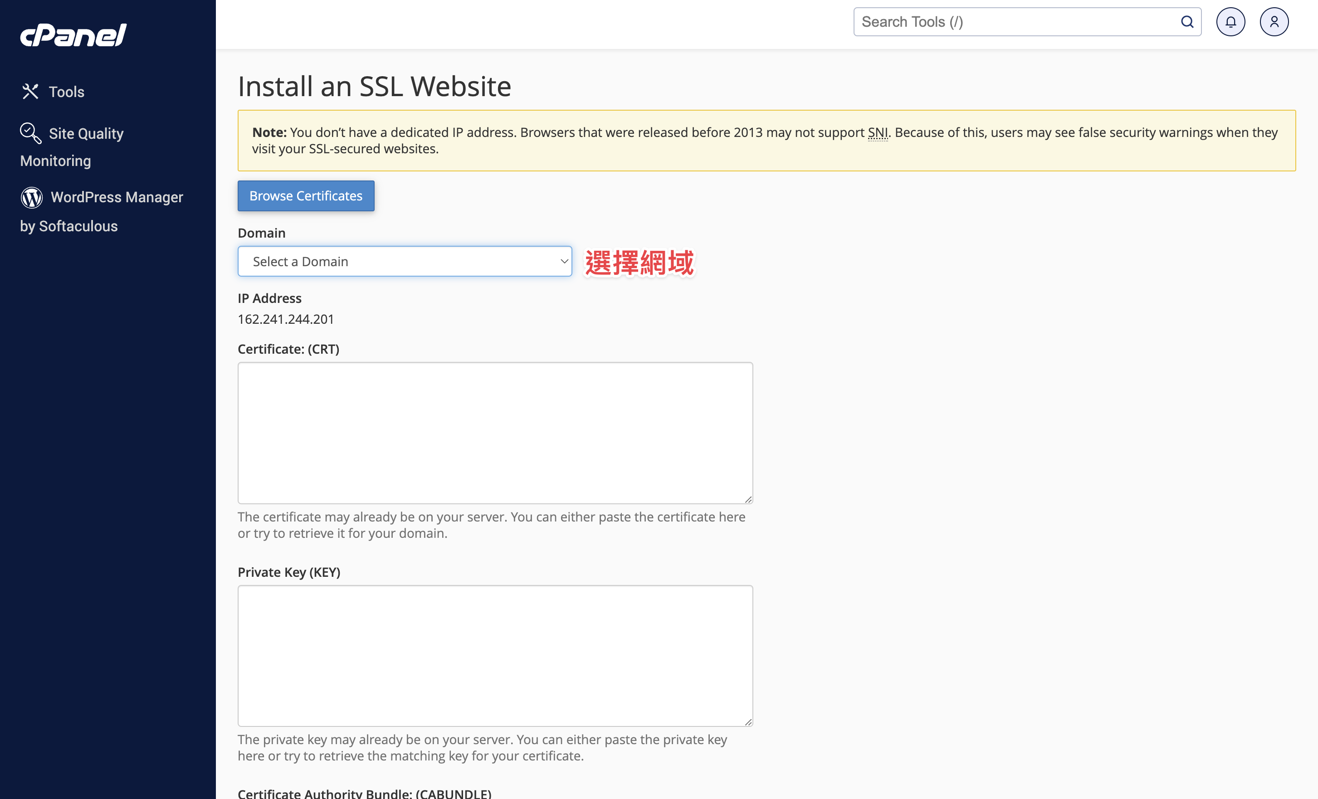This screenshot has width=1318, height=799.
Task: Click the Domain dropdown chevron arrow
Action: click(564, 262)
